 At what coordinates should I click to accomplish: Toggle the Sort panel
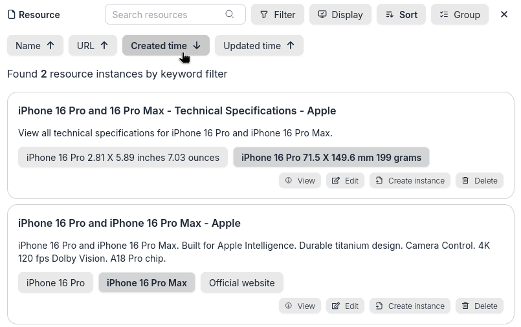click(401, 14)
